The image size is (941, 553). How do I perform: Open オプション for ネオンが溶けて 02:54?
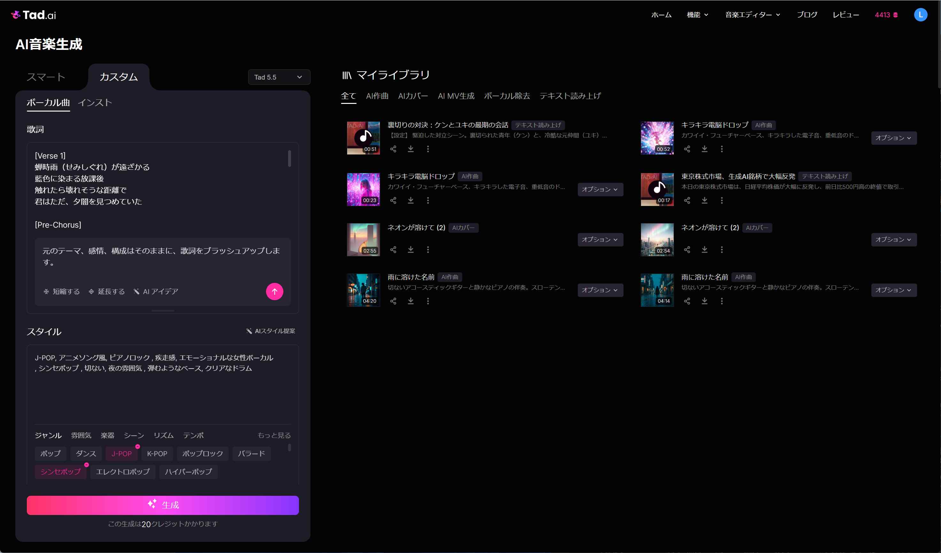point(894,239)
